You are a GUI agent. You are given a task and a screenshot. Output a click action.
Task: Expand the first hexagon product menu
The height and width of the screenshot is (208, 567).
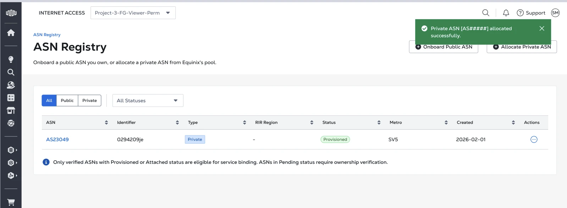click(12, 150)
